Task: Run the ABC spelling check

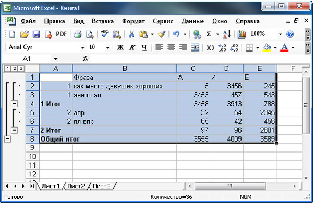Action: [104, 34]
